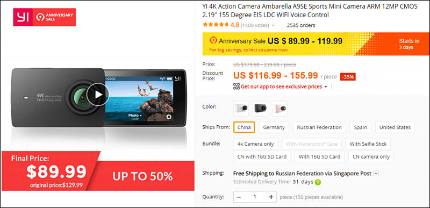
Task: Decrease quantity with the minus button
Action: [239, 197]
